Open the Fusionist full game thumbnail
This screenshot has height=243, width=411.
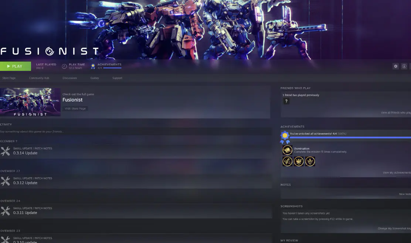pyautogui.click(x=30, y=102)
